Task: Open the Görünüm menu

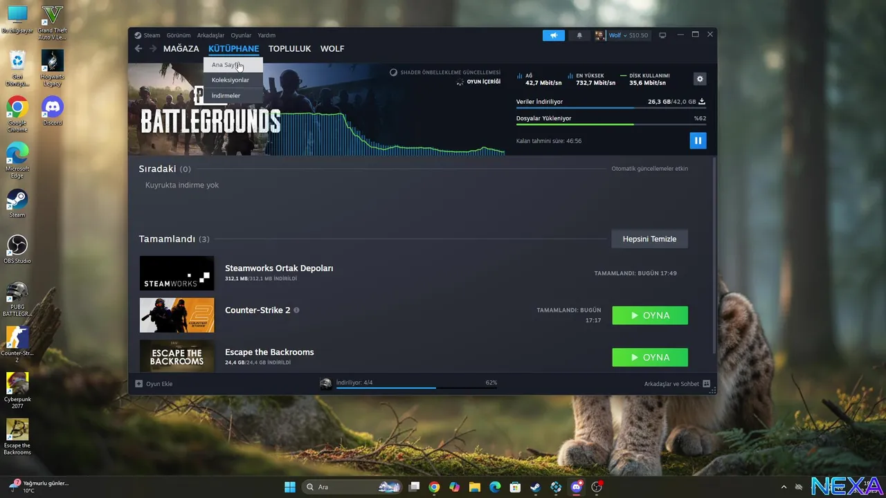Action: (x=179, y=35)
